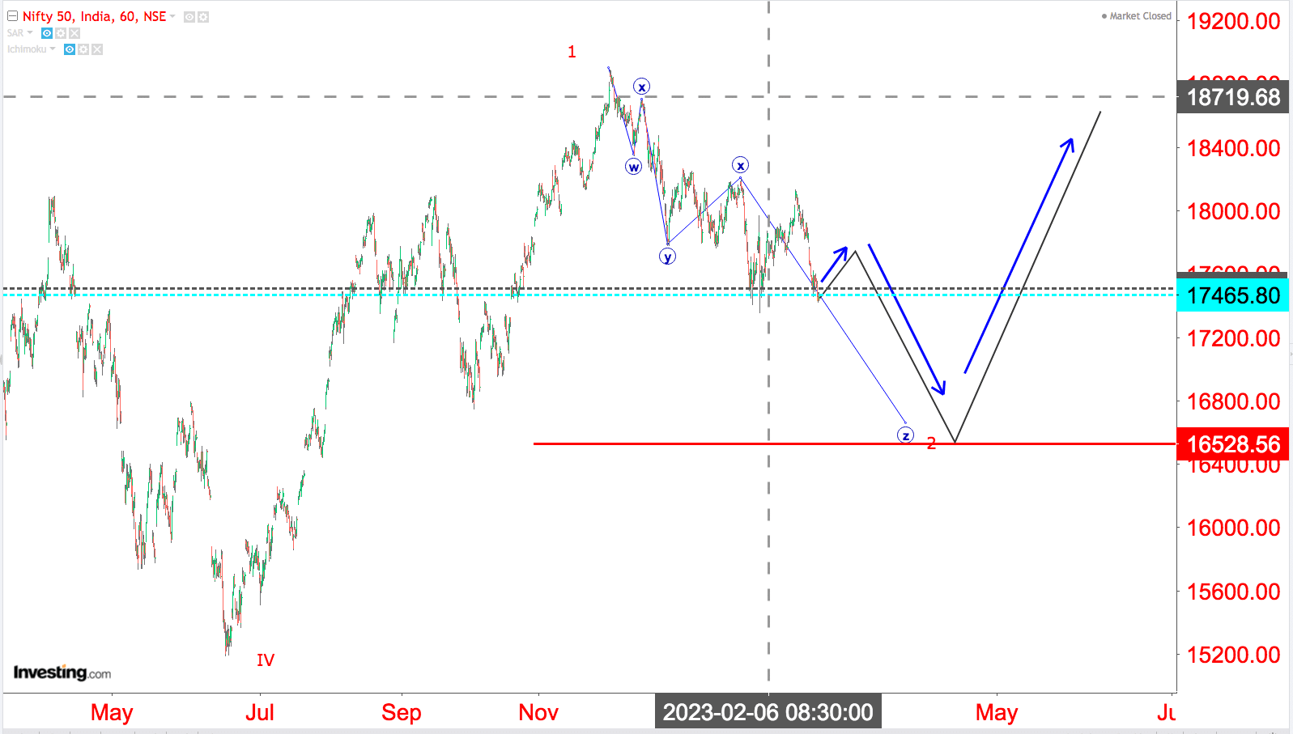Remove the SAR indicator with X icon
1293x734 pixels.
tap(74, 33)
